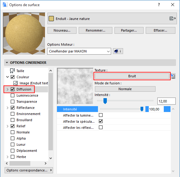The image size is (180, 177).
Task: Enable the Lueur checkbox
Action: 13,144
